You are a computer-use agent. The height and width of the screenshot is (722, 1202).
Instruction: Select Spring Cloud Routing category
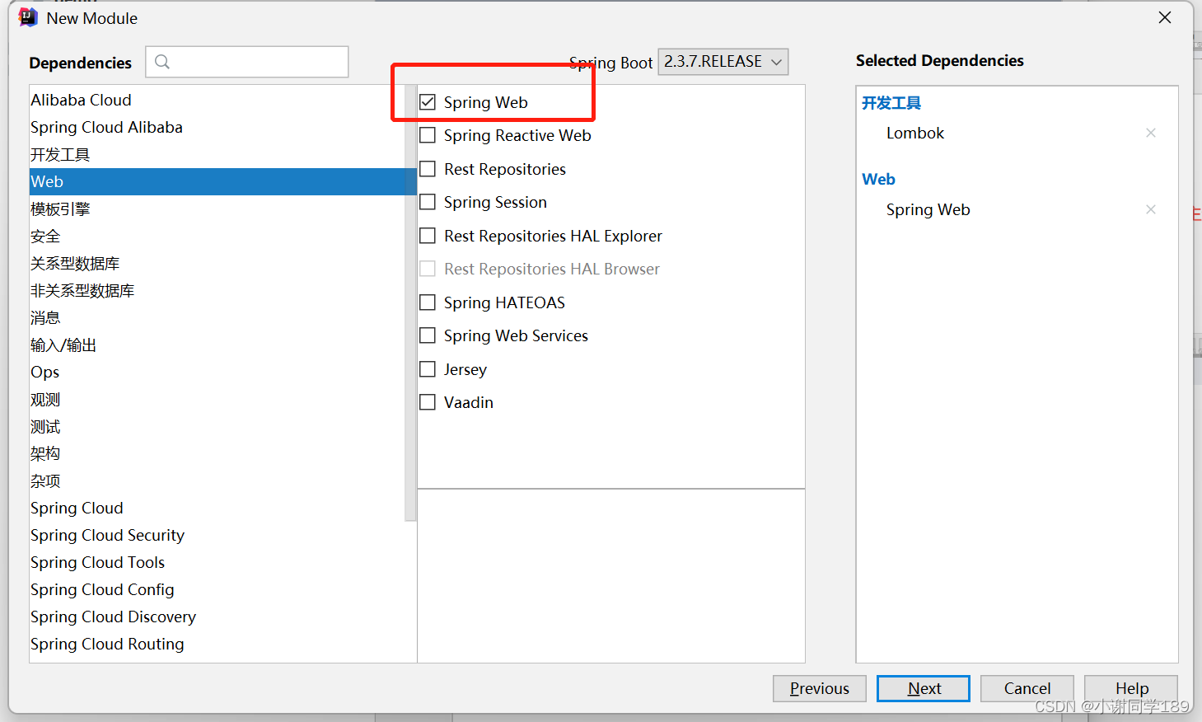pyautogui.click(x=217, y=644)
